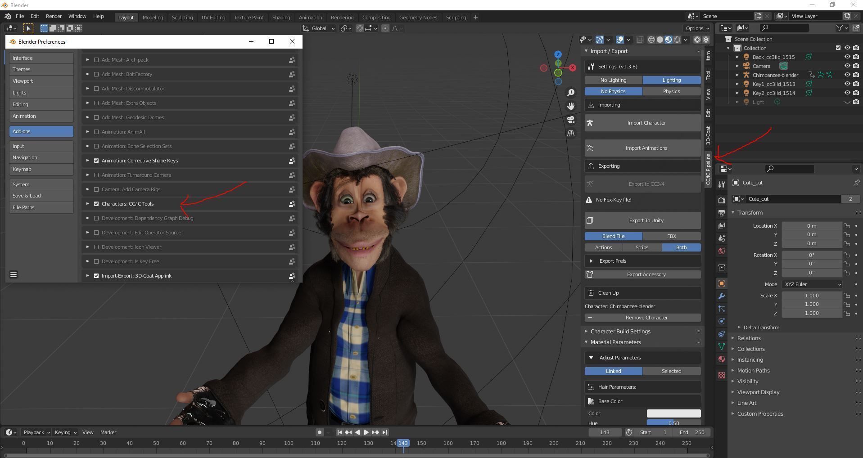The height and width of the screenshot is (458, 863).
Task: Toggle X-ray view icon
Action: (640, 40)
